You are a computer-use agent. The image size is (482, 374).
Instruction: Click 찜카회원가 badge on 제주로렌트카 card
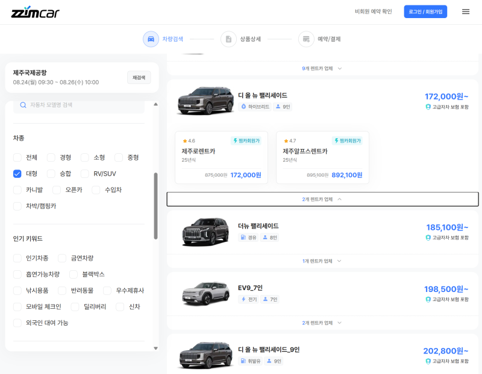pyautogui.click(x=246, y=141)
